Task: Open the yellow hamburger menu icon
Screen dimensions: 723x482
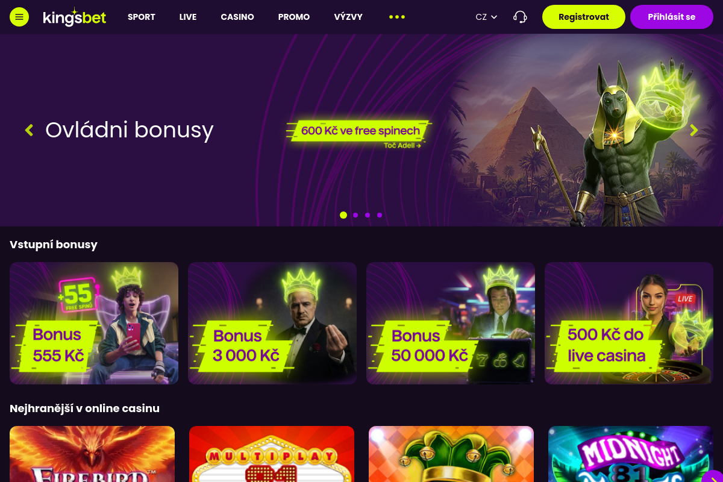Action: [x=19, y=17]
